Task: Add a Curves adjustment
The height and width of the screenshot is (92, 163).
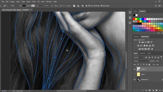Action: 145,42
